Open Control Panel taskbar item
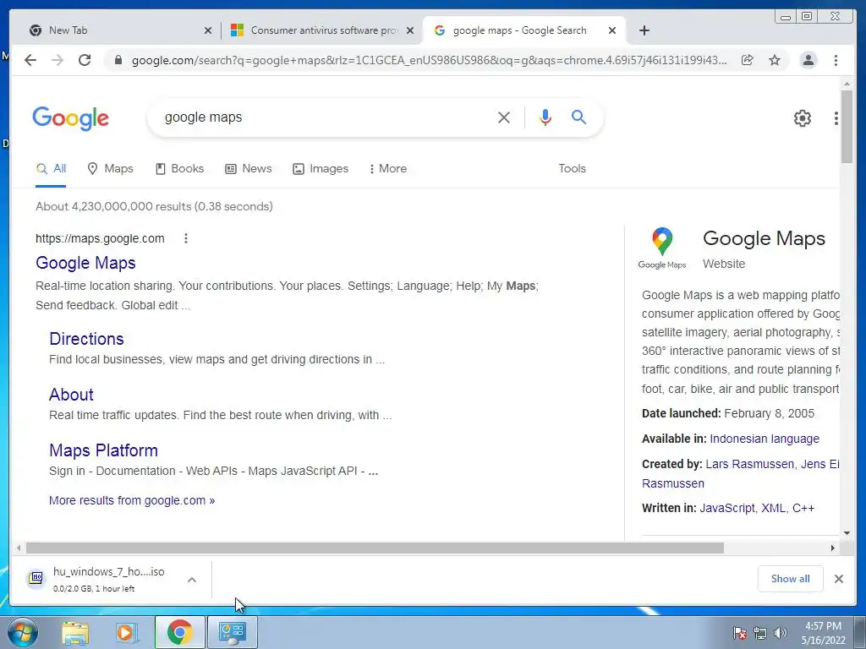The image size is (866, 649). pos(232,632)
